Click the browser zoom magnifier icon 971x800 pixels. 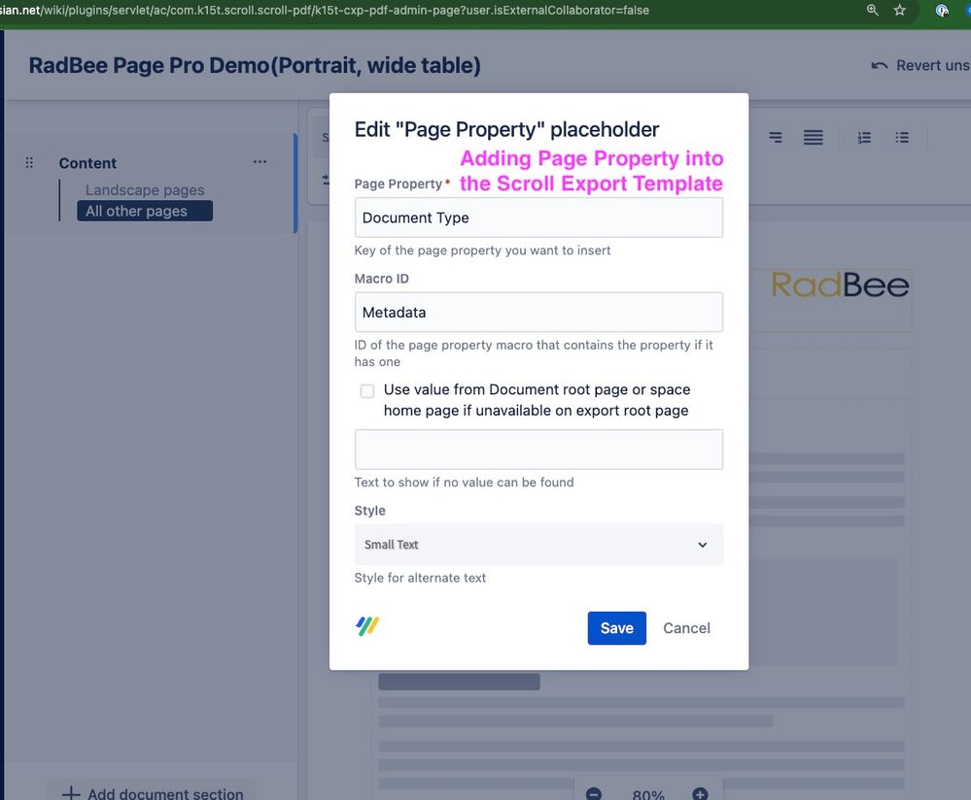[x=873, y=10]
